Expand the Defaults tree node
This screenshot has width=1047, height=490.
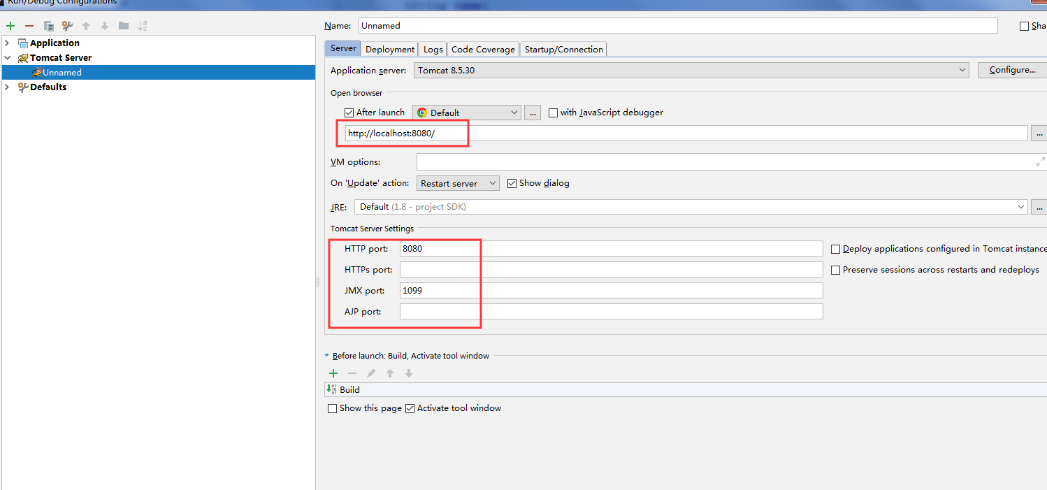pos(8,87)
